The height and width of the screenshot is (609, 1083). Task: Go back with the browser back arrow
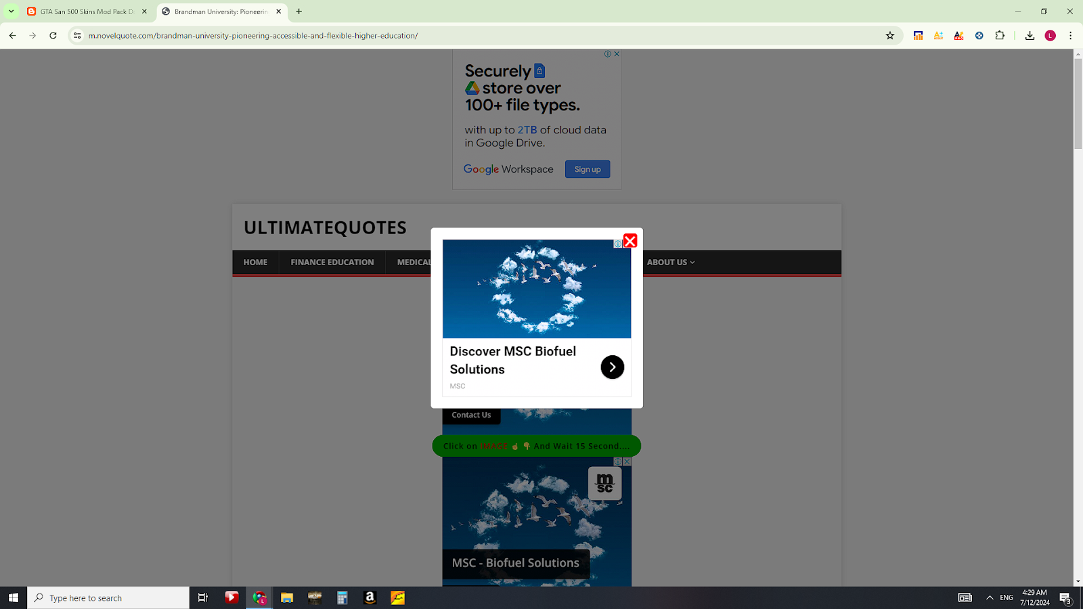12,36
